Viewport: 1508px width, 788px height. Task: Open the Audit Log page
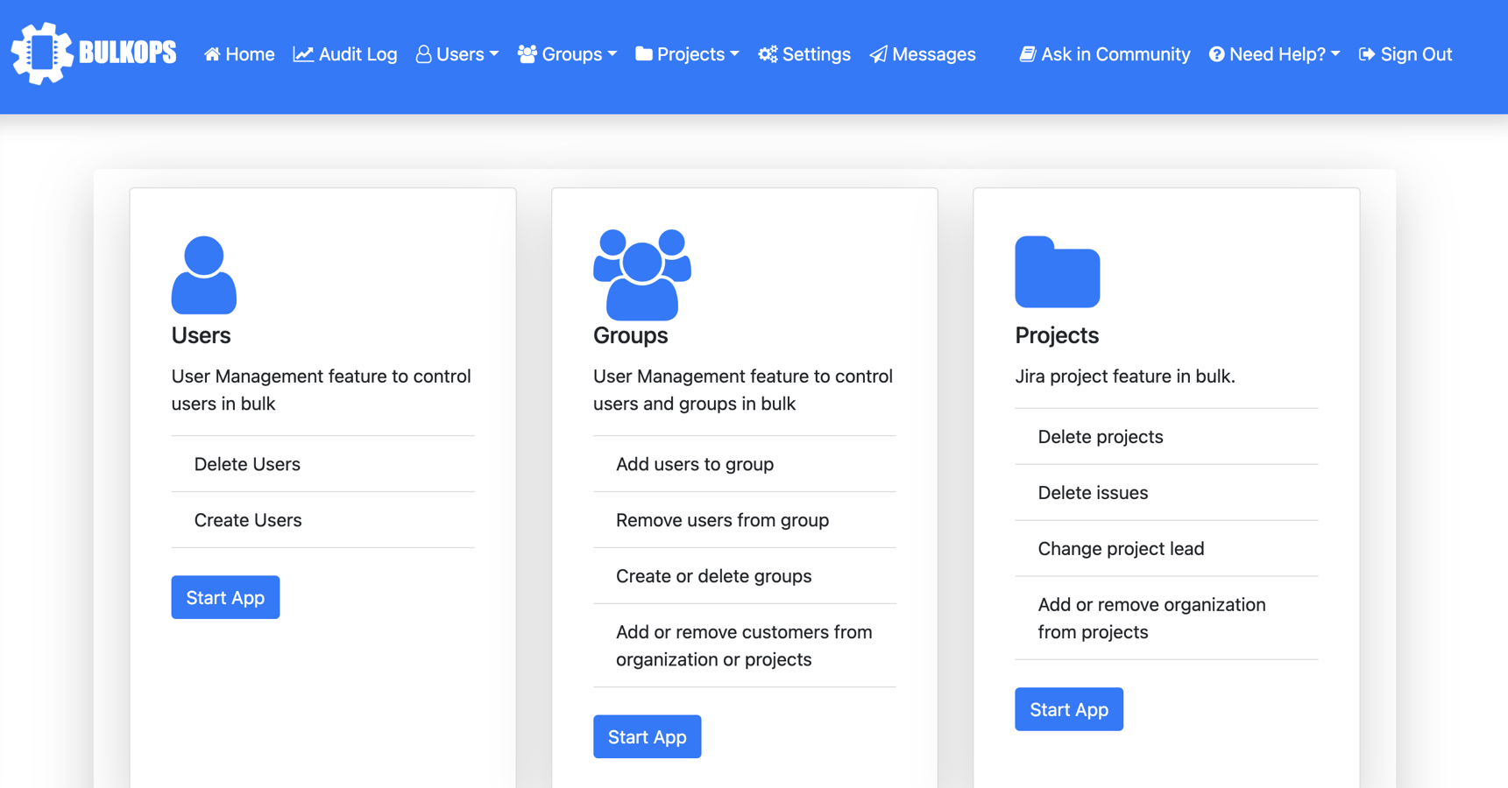coord(345,54)
